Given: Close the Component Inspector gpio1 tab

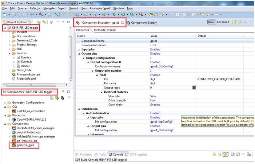Looking at the screenshot, I should point(122,23).
